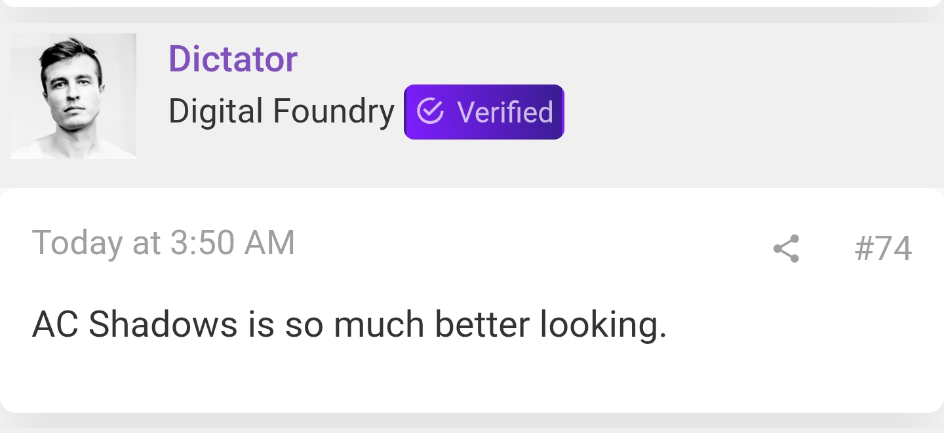Viewport: 944px width, 433px height.
Task: Click the word Verified in the badge
Action: click(x=505, y=112)
